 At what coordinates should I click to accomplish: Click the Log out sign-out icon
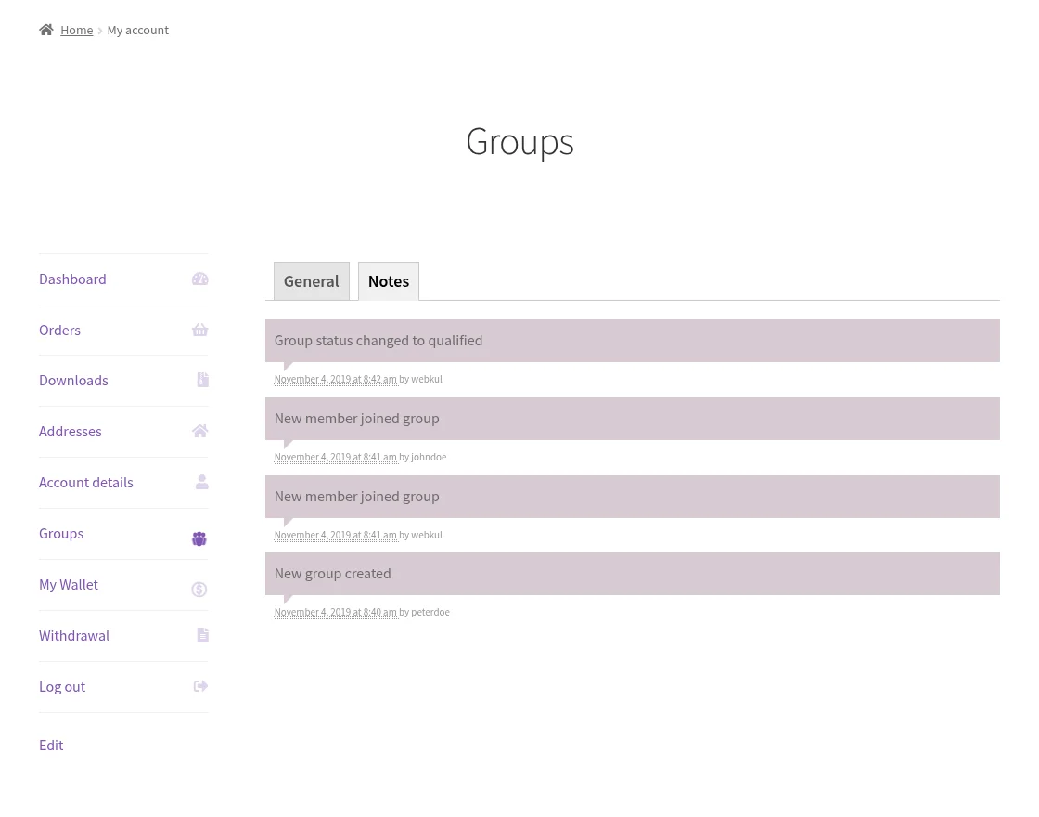[x=199, y=686]
